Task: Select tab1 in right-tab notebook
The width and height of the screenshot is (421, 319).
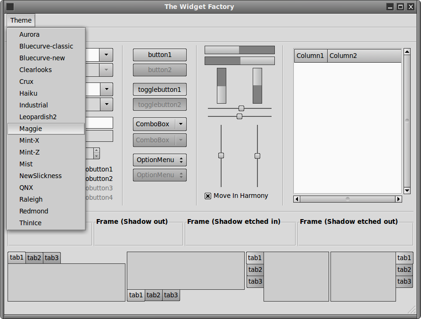Action: 404,258
